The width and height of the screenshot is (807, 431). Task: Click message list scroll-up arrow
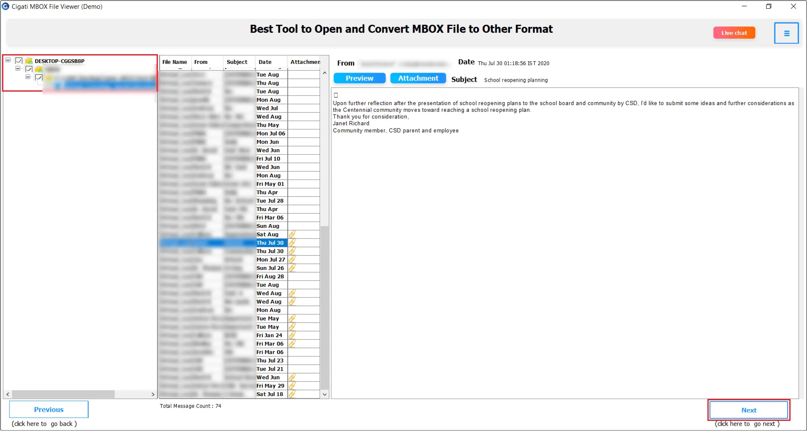[x=324, y=73]
